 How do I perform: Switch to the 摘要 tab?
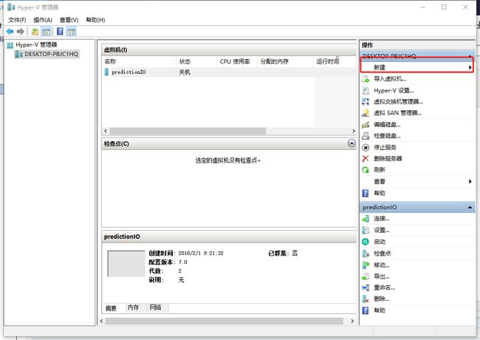click(x=111, y=307)
